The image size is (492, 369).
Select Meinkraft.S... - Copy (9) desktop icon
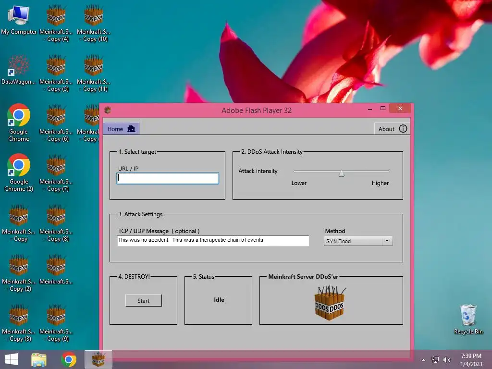pyautogui.click(x=56, y=323)
